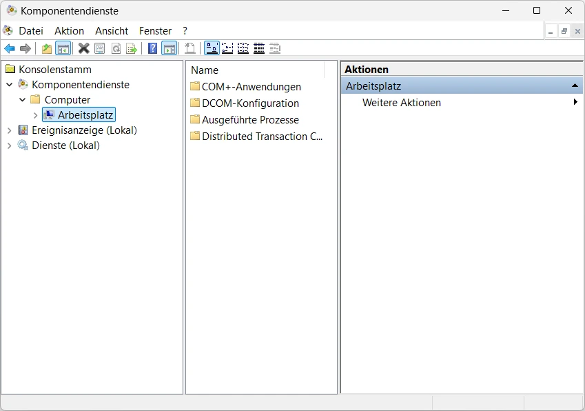Click the snap-in icon left of Datei
Viewport: 585px width, 411px height.
(x=8, y=30)
